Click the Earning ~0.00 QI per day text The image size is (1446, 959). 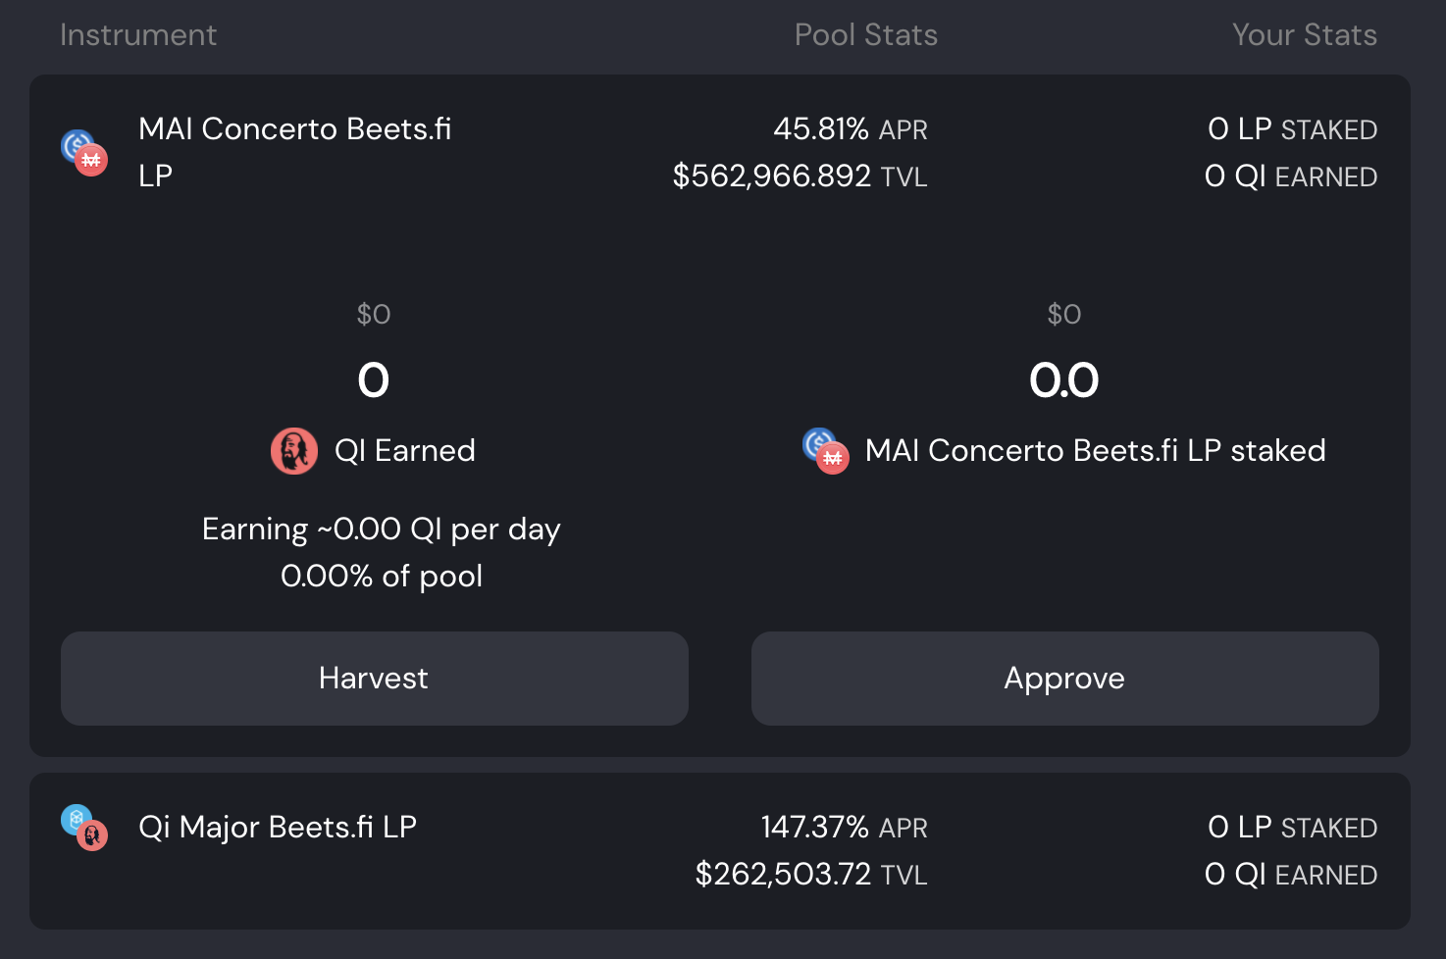click(381, 530)
